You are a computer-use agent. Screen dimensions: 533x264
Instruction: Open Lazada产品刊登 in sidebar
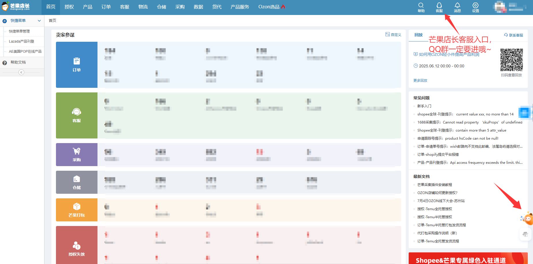22,41
